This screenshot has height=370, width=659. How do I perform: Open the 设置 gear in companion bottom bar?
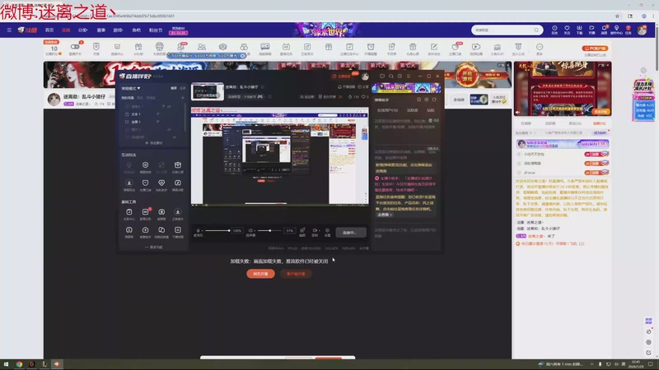(x=327, y=232)
